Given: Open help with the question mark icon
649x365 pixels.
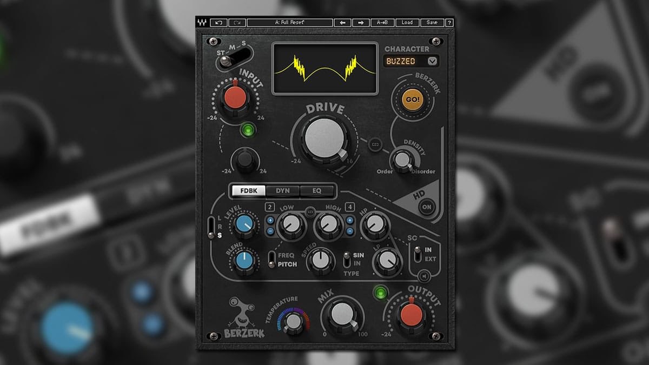Looking at the screenshot, I should coord(449,23).
